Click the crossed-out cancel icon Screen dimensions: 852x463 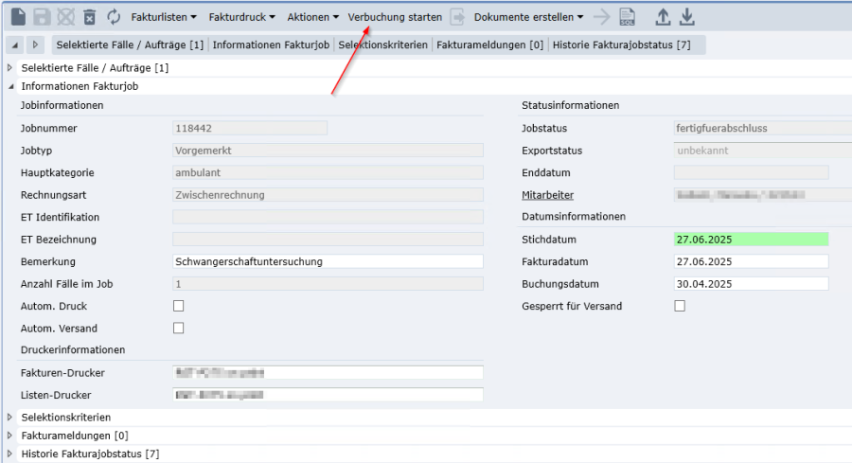(x=65, y=17)
